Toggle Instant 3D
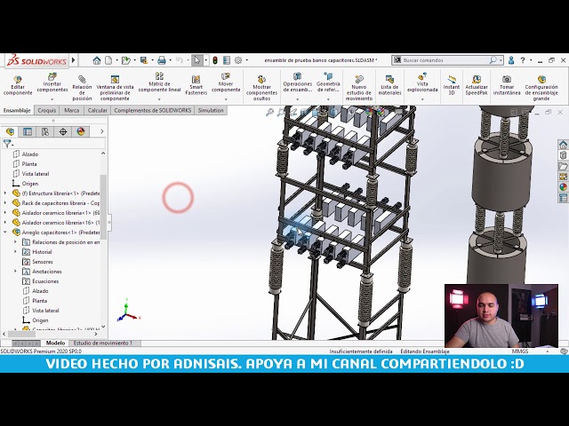569x426 pixels. coord(452,85)
